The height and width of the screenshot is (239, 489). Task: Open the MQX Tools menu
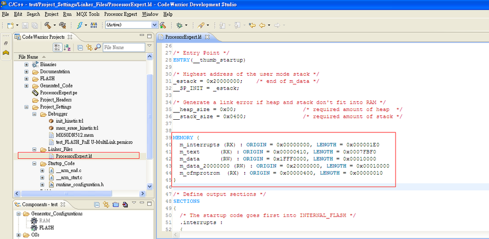88,14
